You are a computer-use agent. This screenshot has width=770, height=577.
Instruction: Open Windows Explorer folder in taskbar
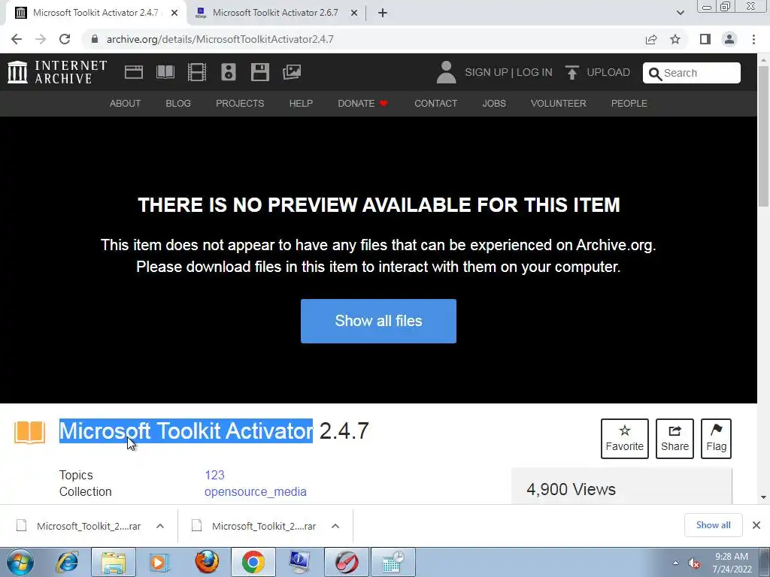click(x=114, y=562)
